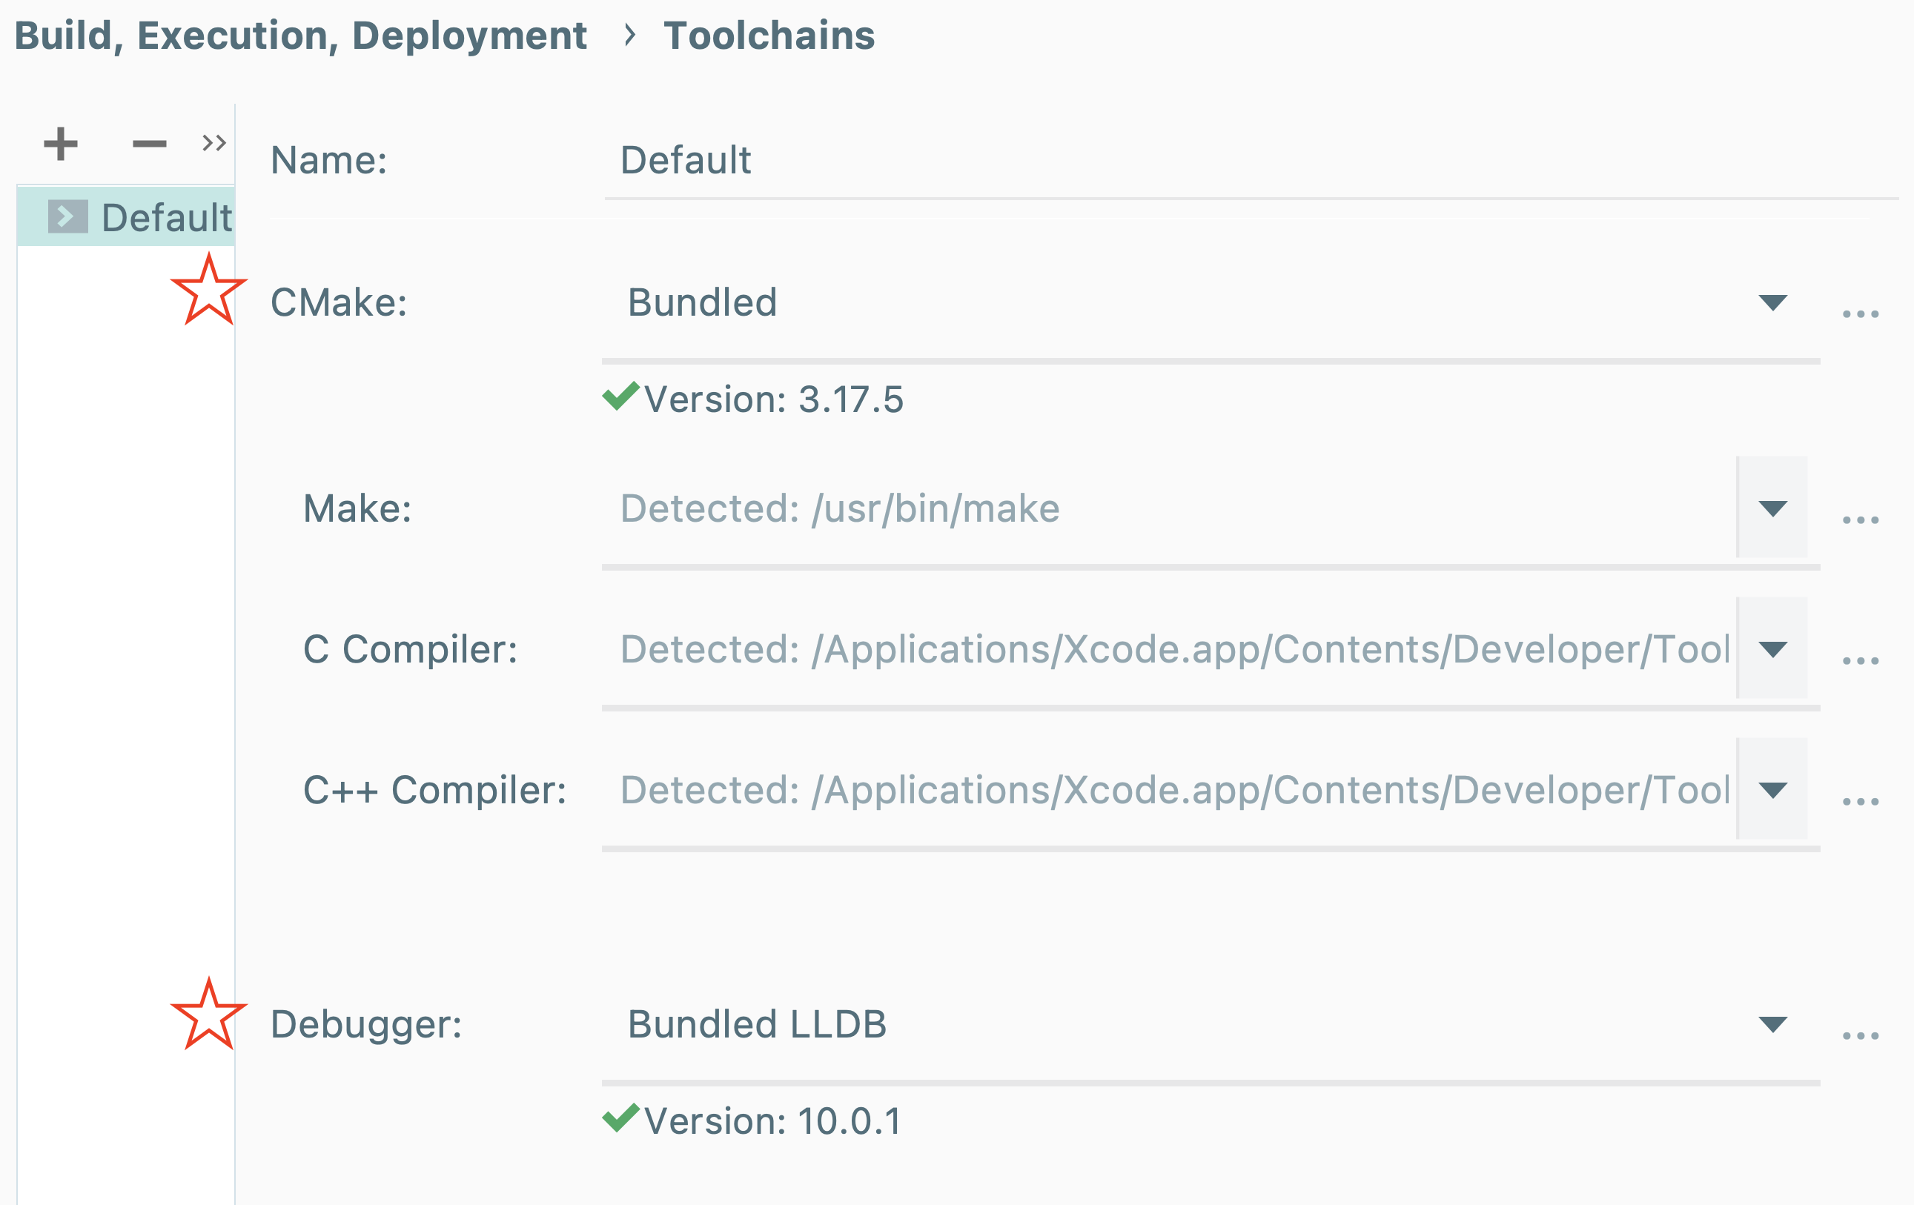Browse for C++ Compiler with ellipsis
Screen dimensions: 1914x1205
point(1860,800)
